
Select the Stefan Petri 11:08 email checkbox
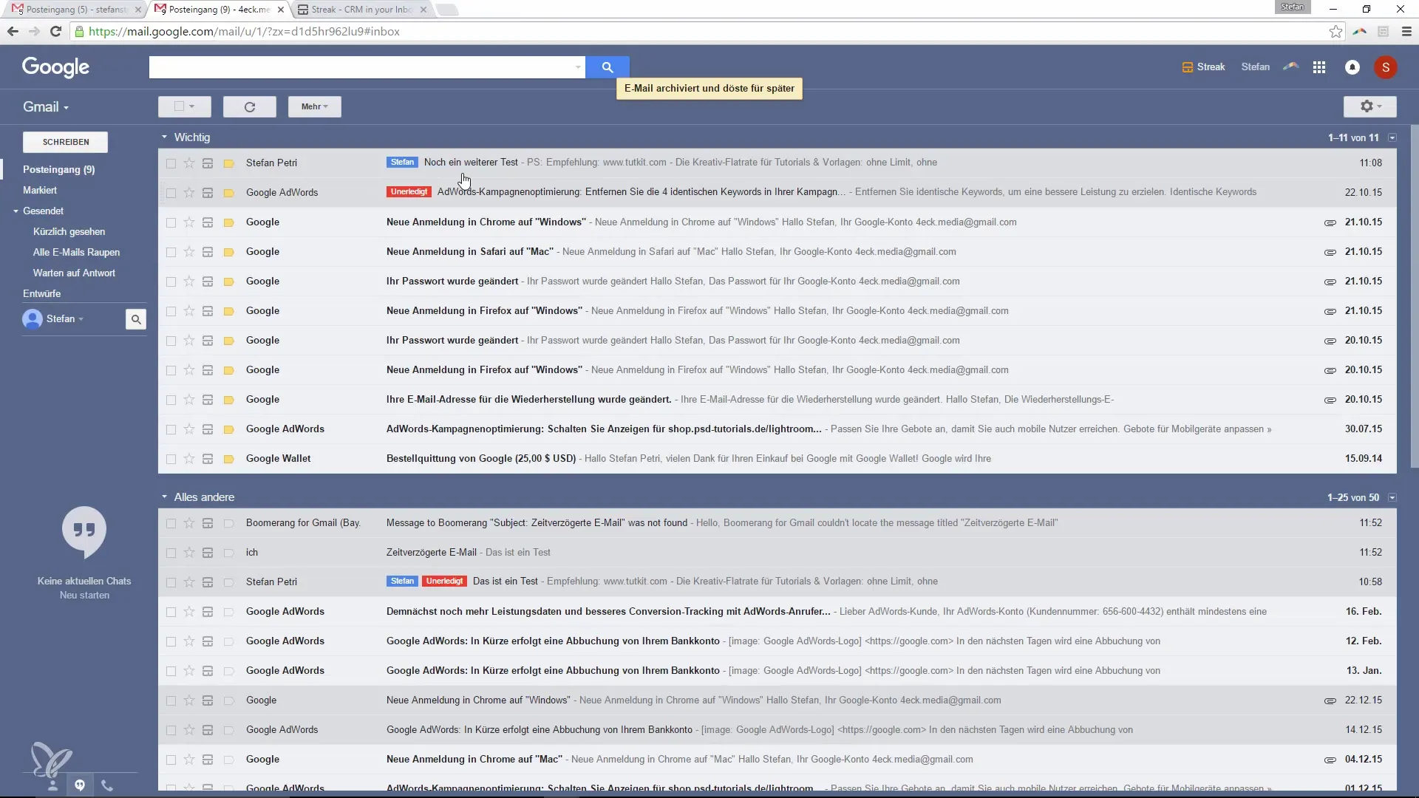[171, 163]
